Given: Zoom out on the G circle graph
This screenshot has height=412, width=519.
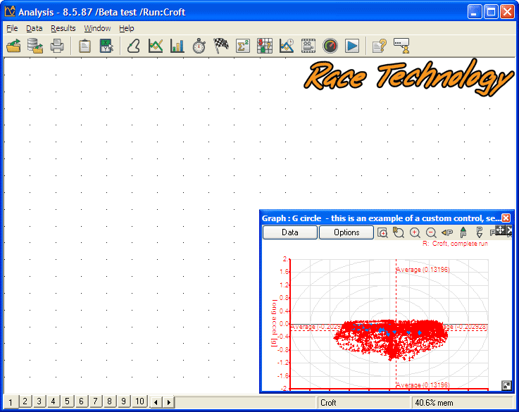Looking at the screenshot, I should 431,232.
